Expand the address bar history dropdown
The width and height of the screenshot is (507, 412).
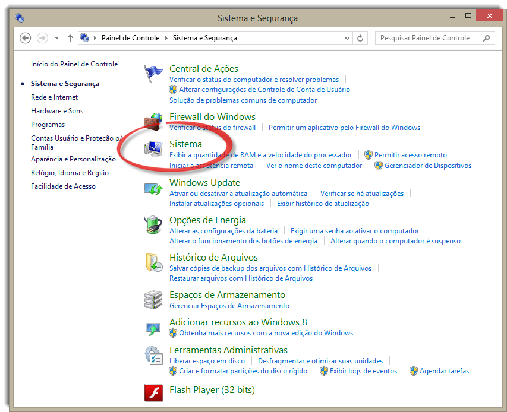point(347,39)
